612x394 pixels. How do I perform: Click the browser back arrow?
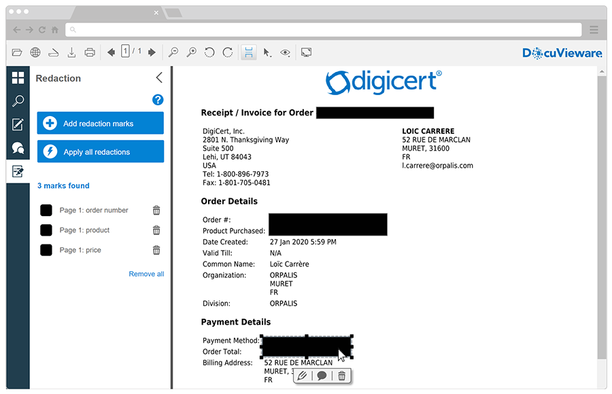[x=17, y=30]
